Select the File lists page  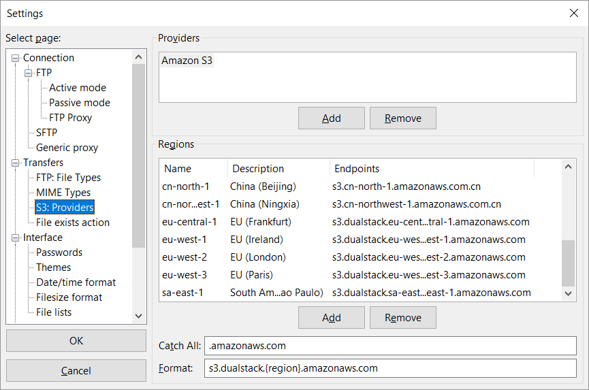point(54,312)
